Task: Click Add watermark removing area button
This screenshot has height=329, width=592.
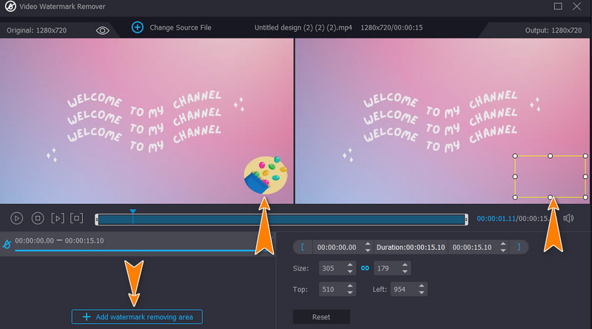Action: [x=137, y=316]
